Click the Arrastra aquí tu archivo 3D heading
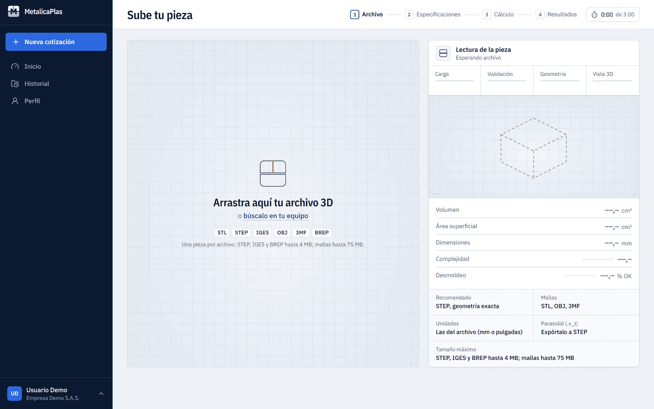Image resolution: width=654 pixels, height=409 pixels. coord(273,202)
